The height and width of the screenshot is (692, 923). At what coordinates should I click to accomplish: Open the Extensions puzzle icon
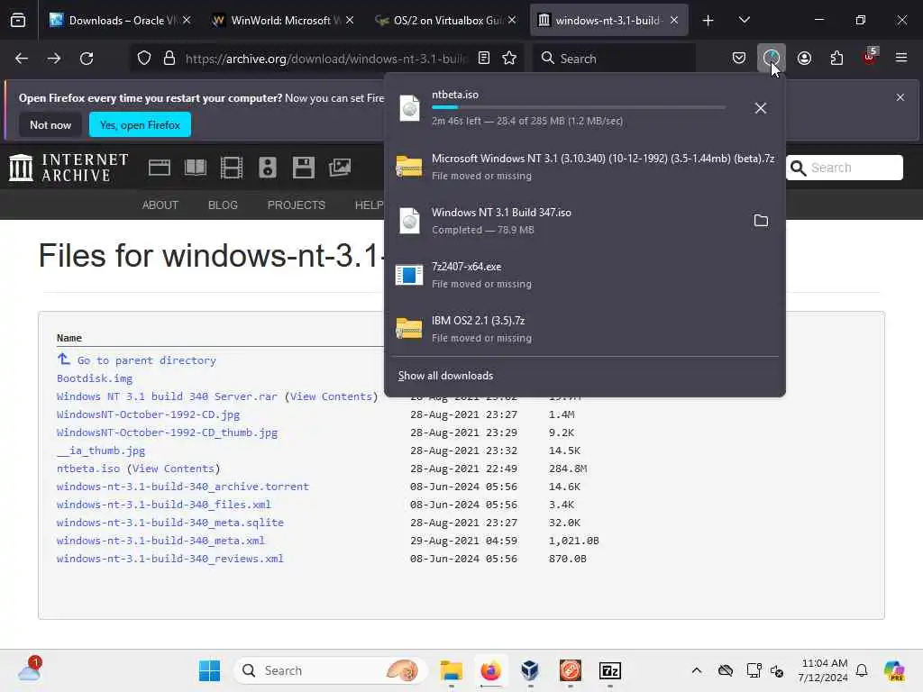836,59
